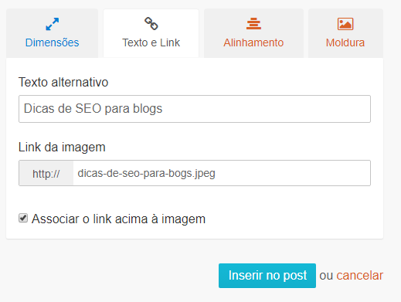Image resolution: width=401 pixels, height=302 pixels.
Task: Select the Texto e Link tab label
Action: (151, 42)
